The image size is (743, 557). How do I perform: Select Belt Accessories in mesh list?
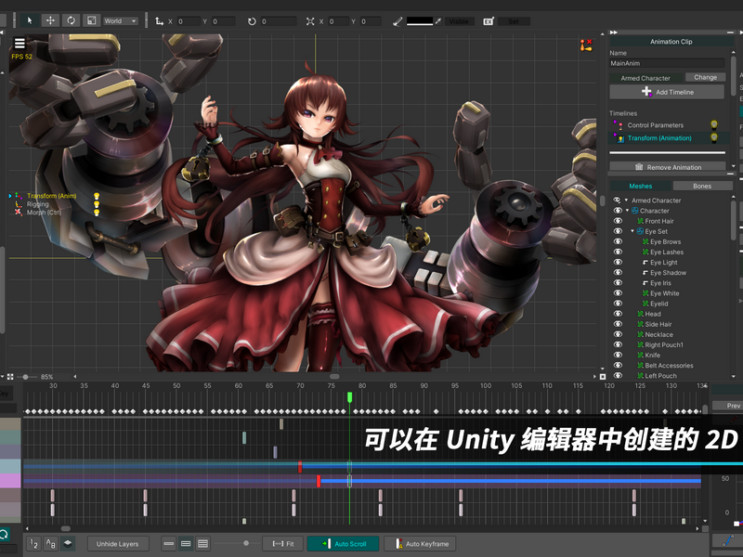point(669,366)
